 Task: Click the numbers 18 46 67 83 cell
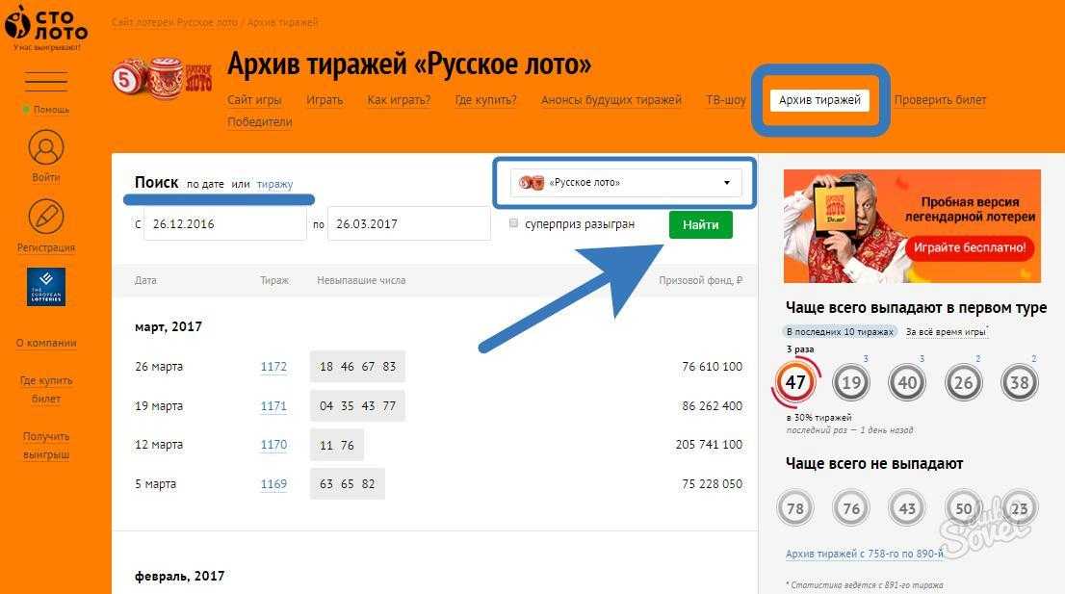click(x=357, y=367)
